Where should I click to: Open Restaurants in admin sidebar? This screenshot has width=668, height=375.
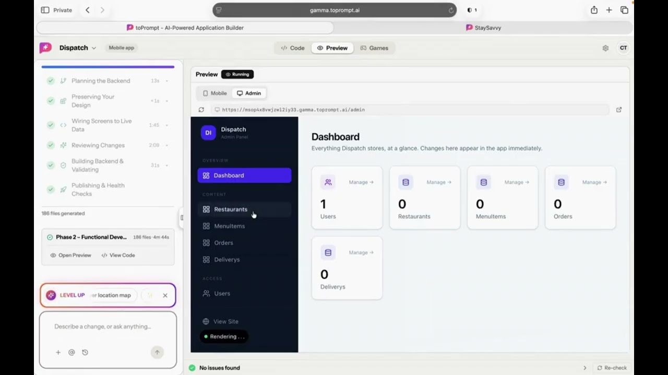point(244,209)
